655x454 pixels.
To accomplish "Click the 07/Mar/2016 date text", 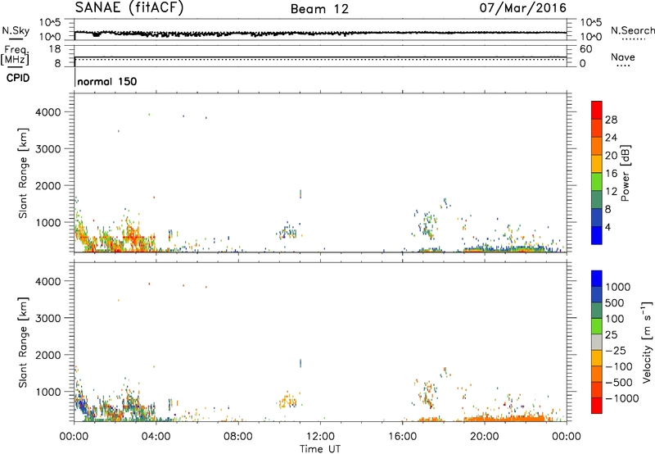I will (x=522, y=8).
